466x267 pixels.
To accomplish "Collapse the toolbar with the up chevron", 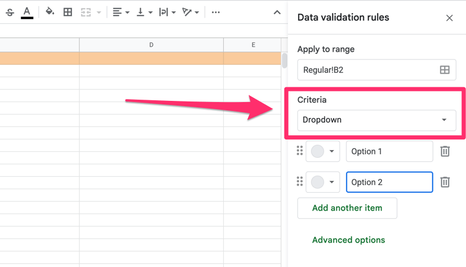I will (277, 12).
